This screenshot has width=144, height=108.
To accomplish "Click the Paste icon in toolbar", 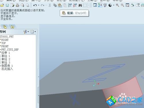I will tap(60, 5).
